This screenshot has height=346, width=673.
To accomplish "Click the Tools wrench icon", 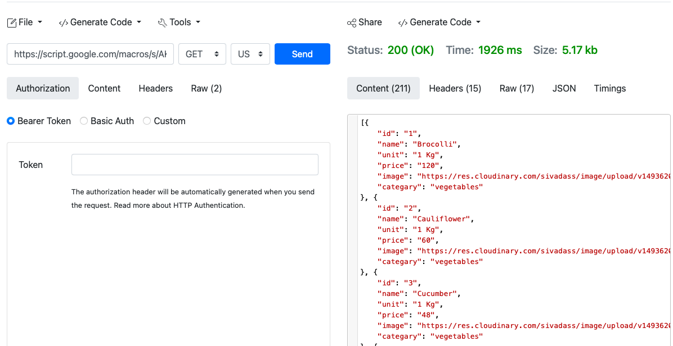I will 162,22.
